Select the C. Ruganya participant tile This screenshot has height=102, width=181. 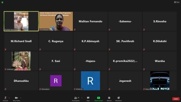click(x=56, y=41)
